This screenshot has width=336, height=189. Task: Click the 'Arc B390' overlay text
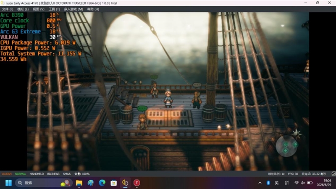click(x=12, y=15)
